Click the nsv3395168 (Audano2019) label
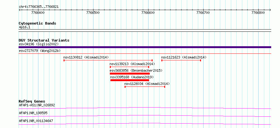This screenshot has height=128, width=280. [132, 77]
